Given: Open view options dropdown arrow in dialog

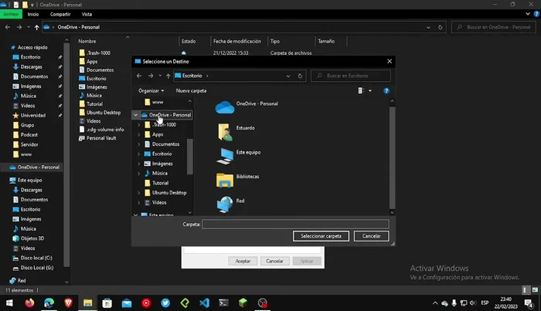Looking at the screenshot, I should 370,90.
